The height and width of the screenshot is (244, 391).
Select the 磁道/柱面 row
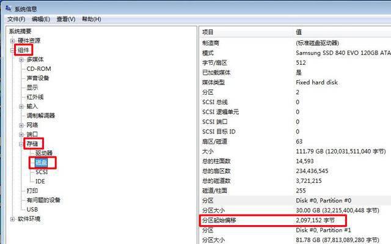[x=295, y=191]
